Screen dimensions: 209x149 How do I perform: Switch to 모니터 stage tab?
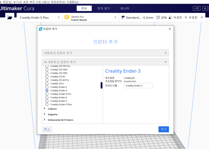(125, 8)
